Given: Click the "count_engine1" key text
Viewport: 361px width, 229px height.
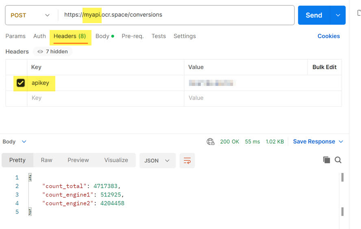Looking at the screenshot, I should [x=67, y=195].
